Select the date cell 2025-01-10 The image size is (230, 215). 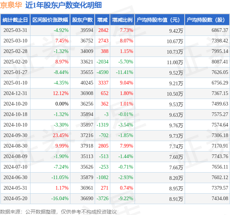click(15, 83)
